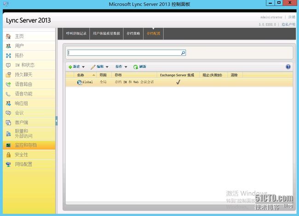Screen dimensions: 299x216
Task: Open the 隐私声明 privacy link
Action: point(288,24)
